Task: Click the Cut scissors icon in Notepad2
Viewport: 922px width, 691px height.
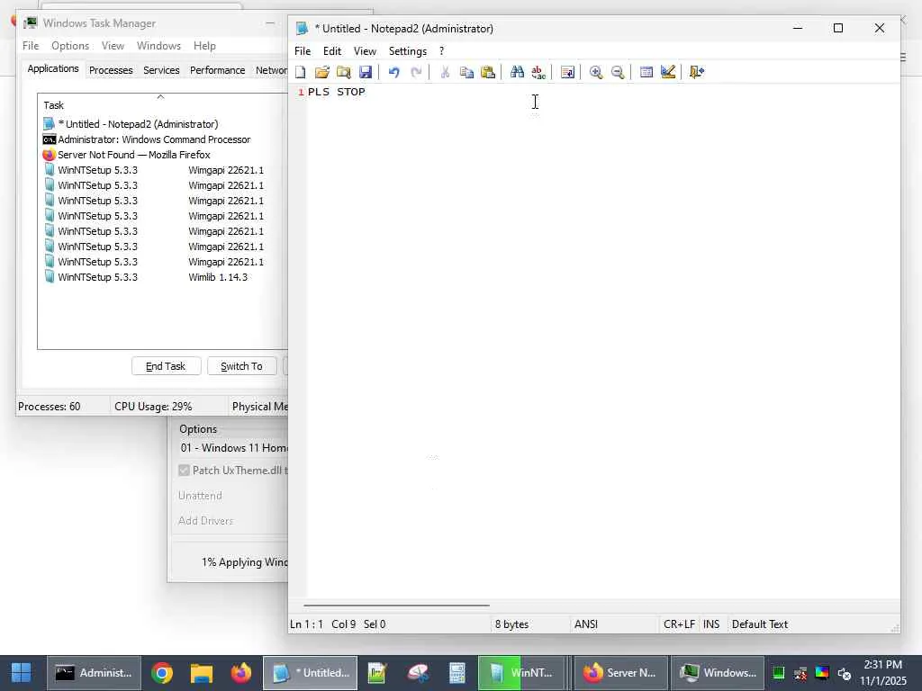Action: [445, 72]
